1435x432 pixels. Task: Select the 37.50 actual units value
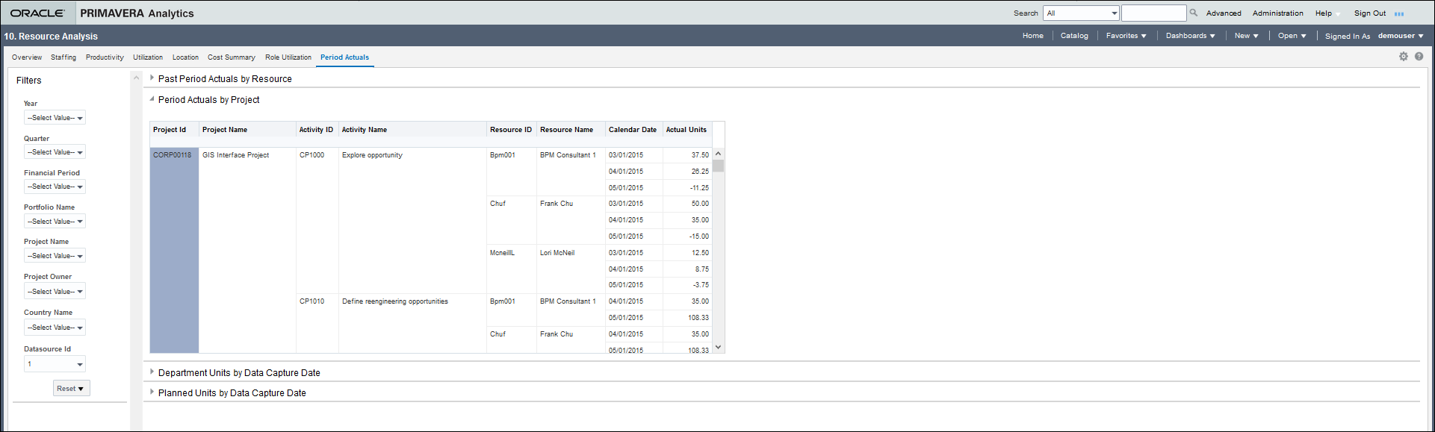[x=700, y=155]
